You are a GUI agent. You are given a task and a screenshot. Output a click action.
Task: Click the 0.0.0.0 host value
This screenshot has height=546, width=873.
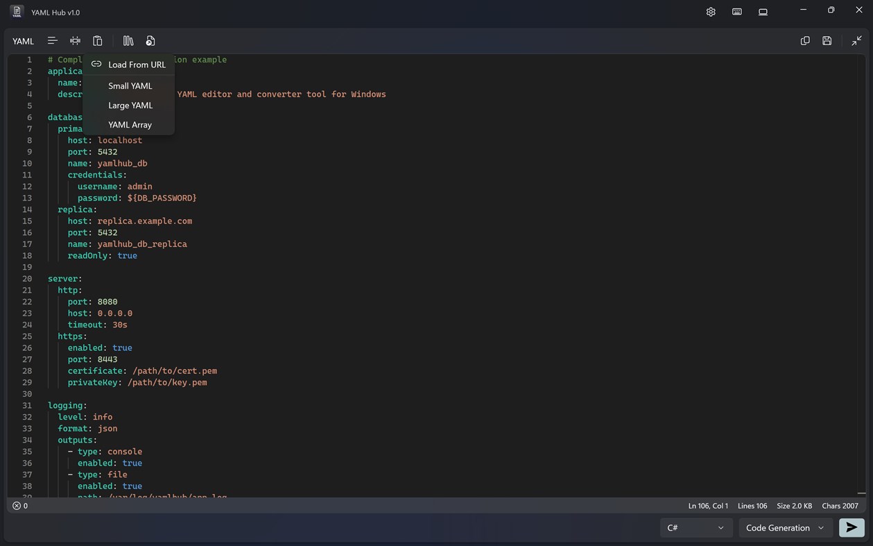coord(115,314)
